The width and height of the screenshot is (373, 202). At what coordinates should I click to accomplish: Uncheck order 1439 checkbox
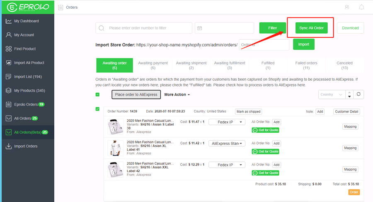(97, 109)
